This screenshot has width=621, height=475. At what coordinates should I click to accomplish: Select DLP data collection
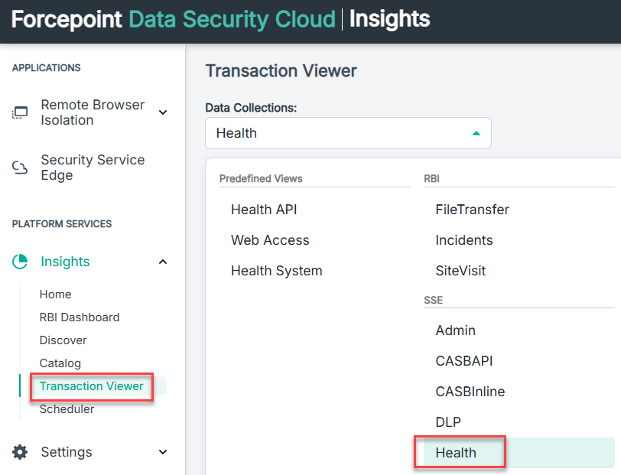click(448, 422)
